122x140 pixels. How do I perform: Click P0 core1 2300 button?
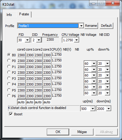(x=30, y=61)
